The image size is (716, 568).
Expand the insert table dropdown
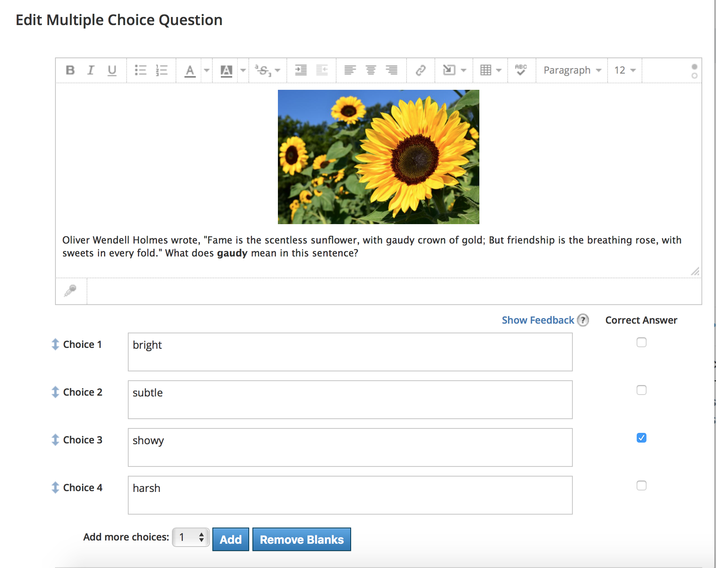[x=498, y=70]
